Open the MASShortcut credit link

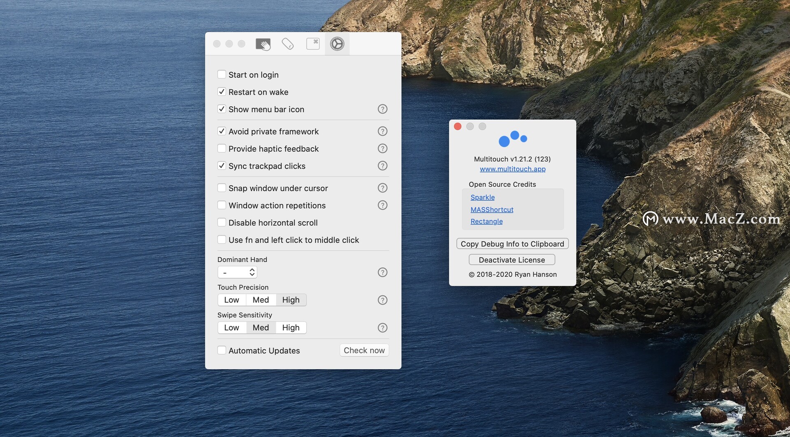click(x=492, y=209)
